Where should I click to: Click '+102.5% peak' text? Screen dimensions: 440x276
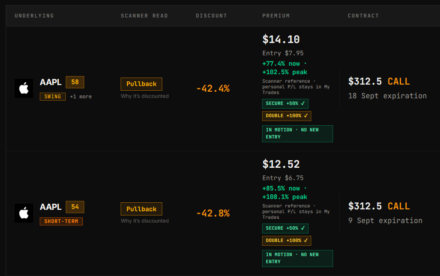285,72
